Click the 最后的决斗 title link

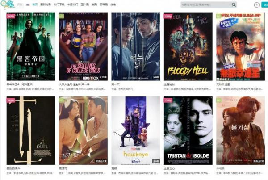[x=13, y=168]
